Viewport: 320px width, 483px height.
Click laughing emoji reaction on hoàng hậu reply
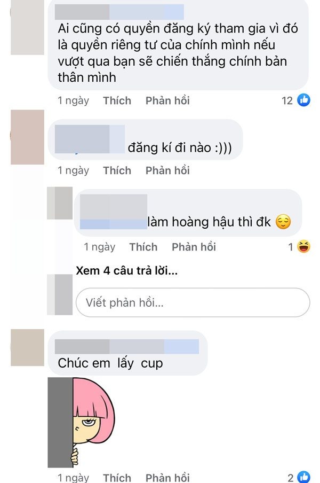tap(303, 247)
